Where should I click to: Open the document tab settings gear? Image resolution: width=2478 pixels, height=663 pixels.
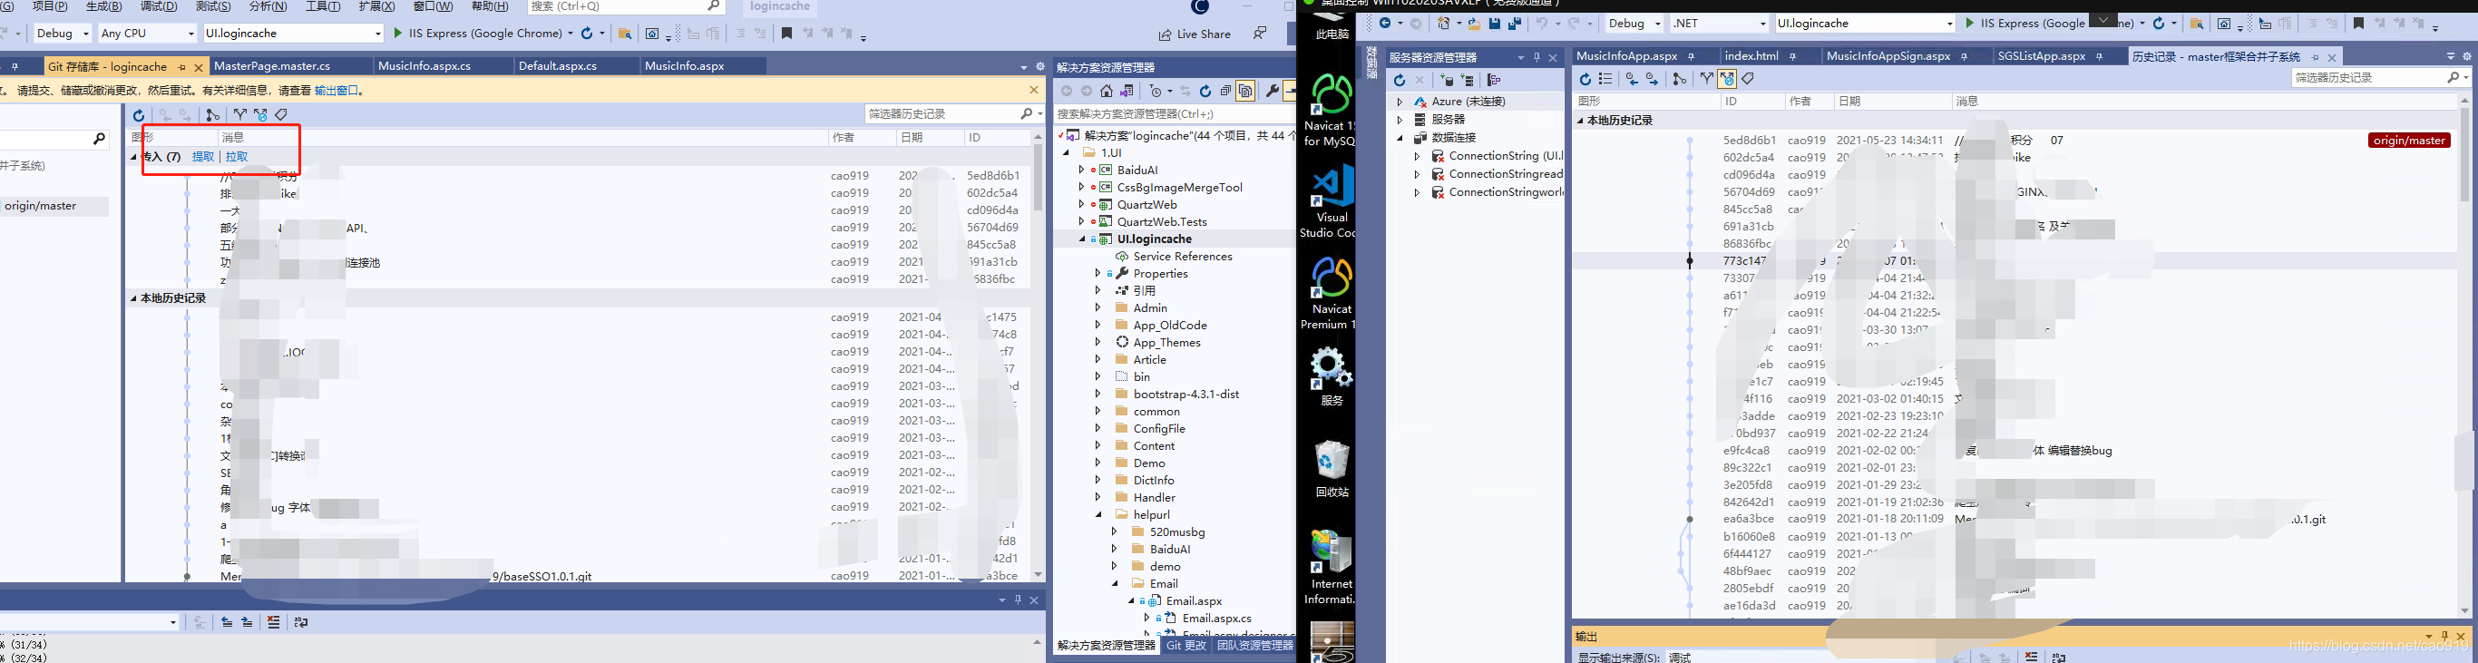tap(1039, 66)
